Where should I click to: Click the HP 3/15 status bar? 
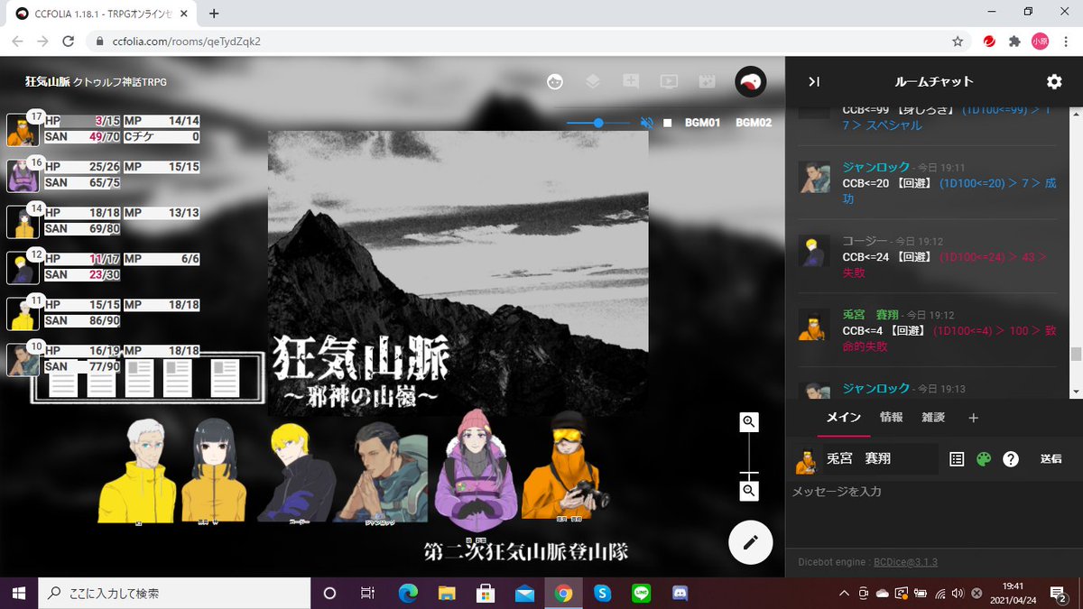[x=82, y=121]
